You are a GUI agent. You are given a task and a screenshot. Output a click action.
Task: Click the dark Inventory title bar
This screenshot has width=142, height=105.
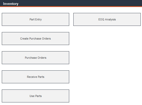(71, 3)
